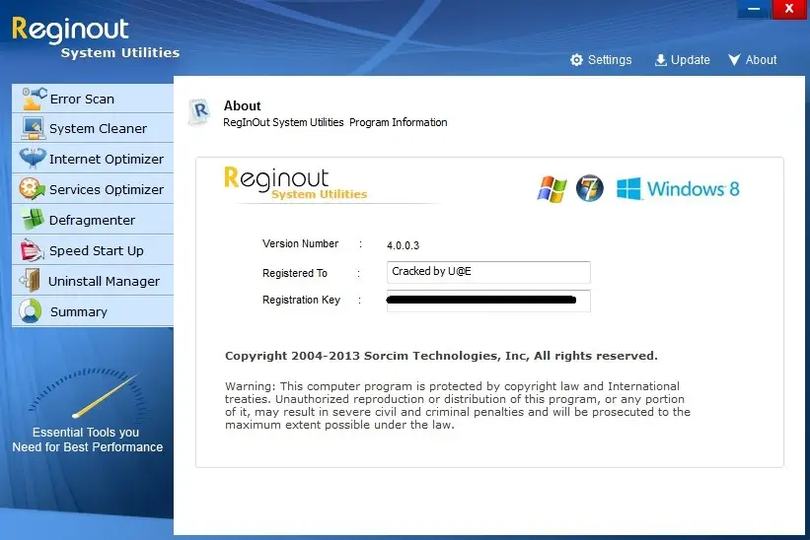Click the Registration Key field
The width and height of the screenshot is (810, 540).
tap(488, 301)
